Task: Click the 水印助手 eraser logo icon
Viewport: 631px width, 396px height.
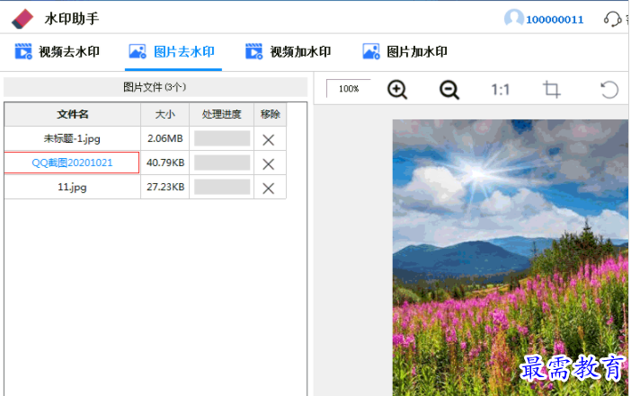Action: coord(22,19)
